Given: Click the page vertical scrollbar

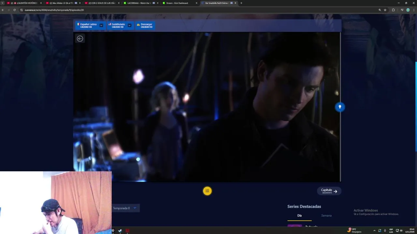Looking at the screenshot, I should point(416,106).
